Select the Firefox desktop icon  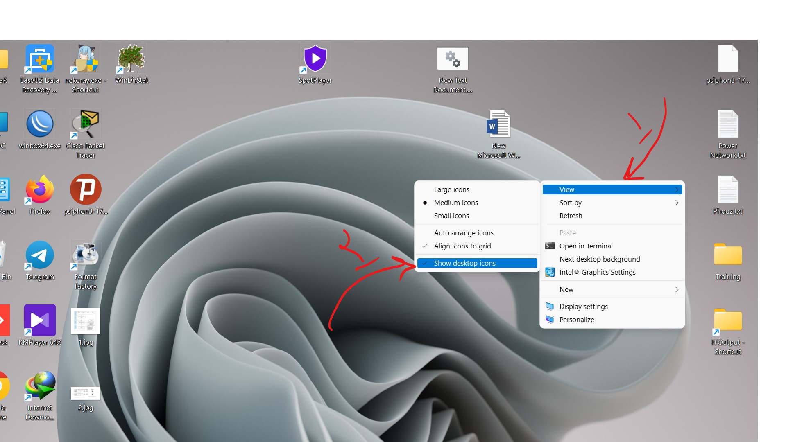pos(40,189)
